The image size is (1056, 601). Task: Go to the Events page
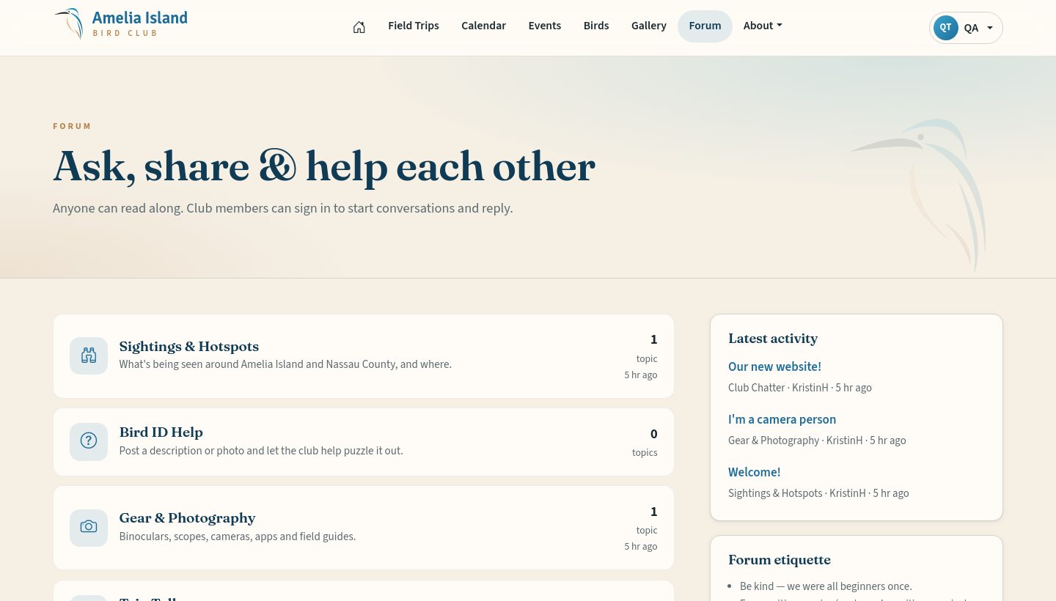click(545, 26)
